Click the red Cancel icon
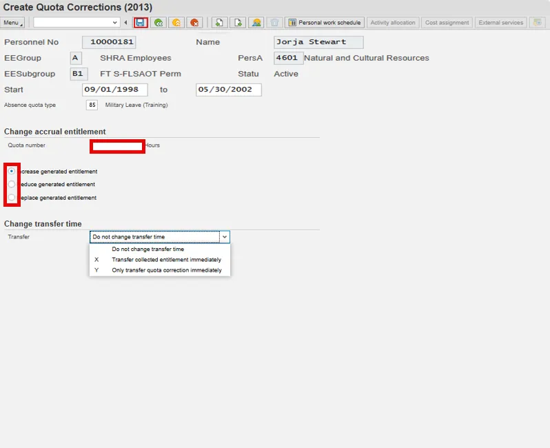 (x=194, y=23)
